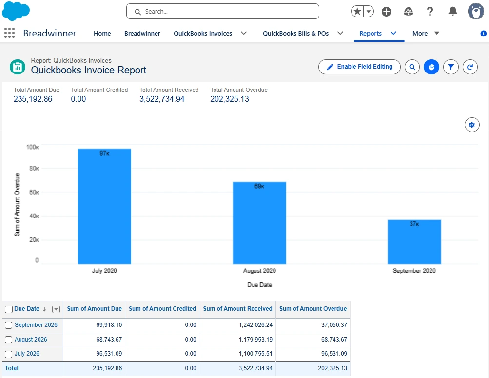Screen dimensions: 489x378
Task: Open QuickBooks Bills & POs tab
Action: pyautogui.click(x=295, y=33)
